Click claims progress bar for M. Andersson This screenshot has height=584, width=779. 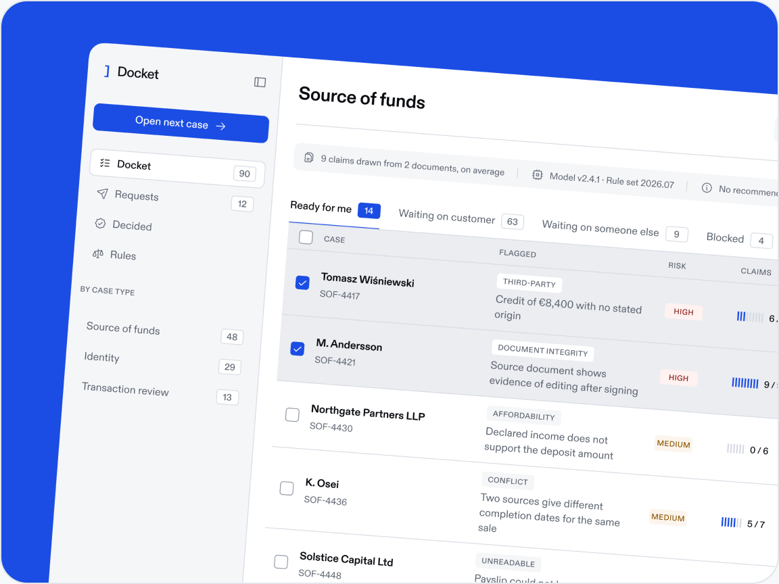745,383
